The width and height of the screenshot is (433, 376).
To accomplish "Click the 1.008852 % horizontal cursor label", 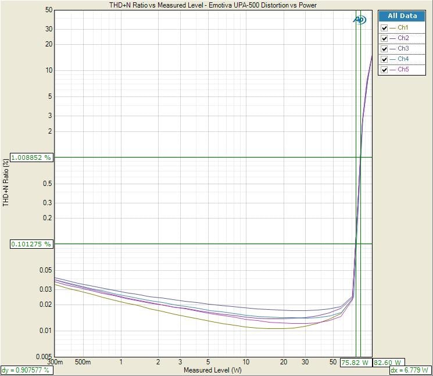I will tap(31, 157).
